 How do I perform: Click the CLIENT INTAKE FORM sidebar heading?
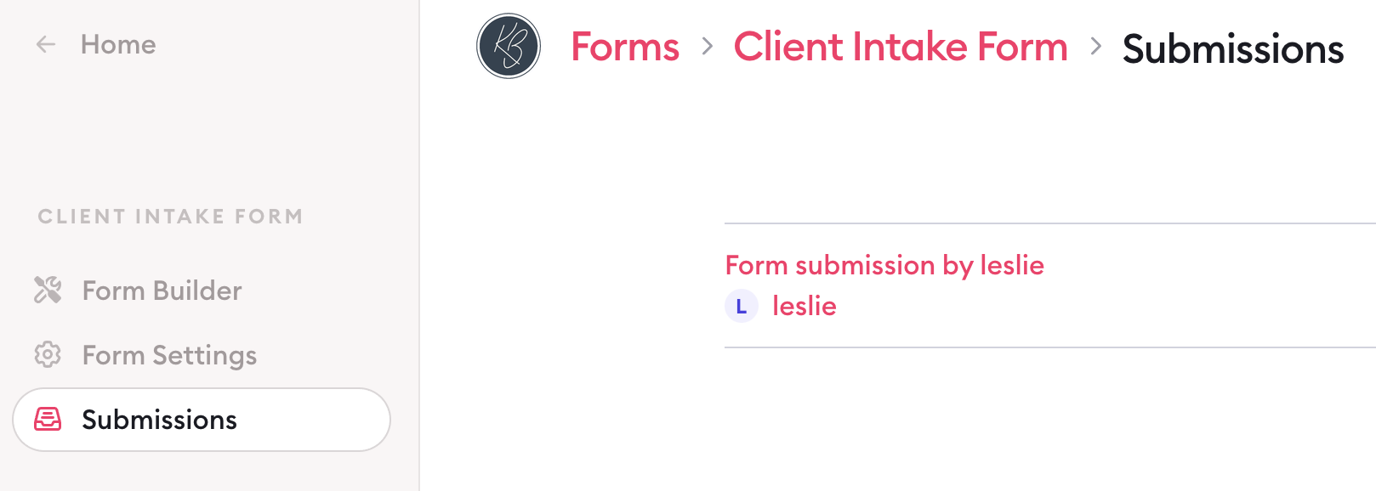coord(170,217)
